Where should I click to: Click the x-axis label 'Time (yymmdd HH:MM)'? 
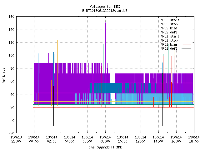coord(105,147)
